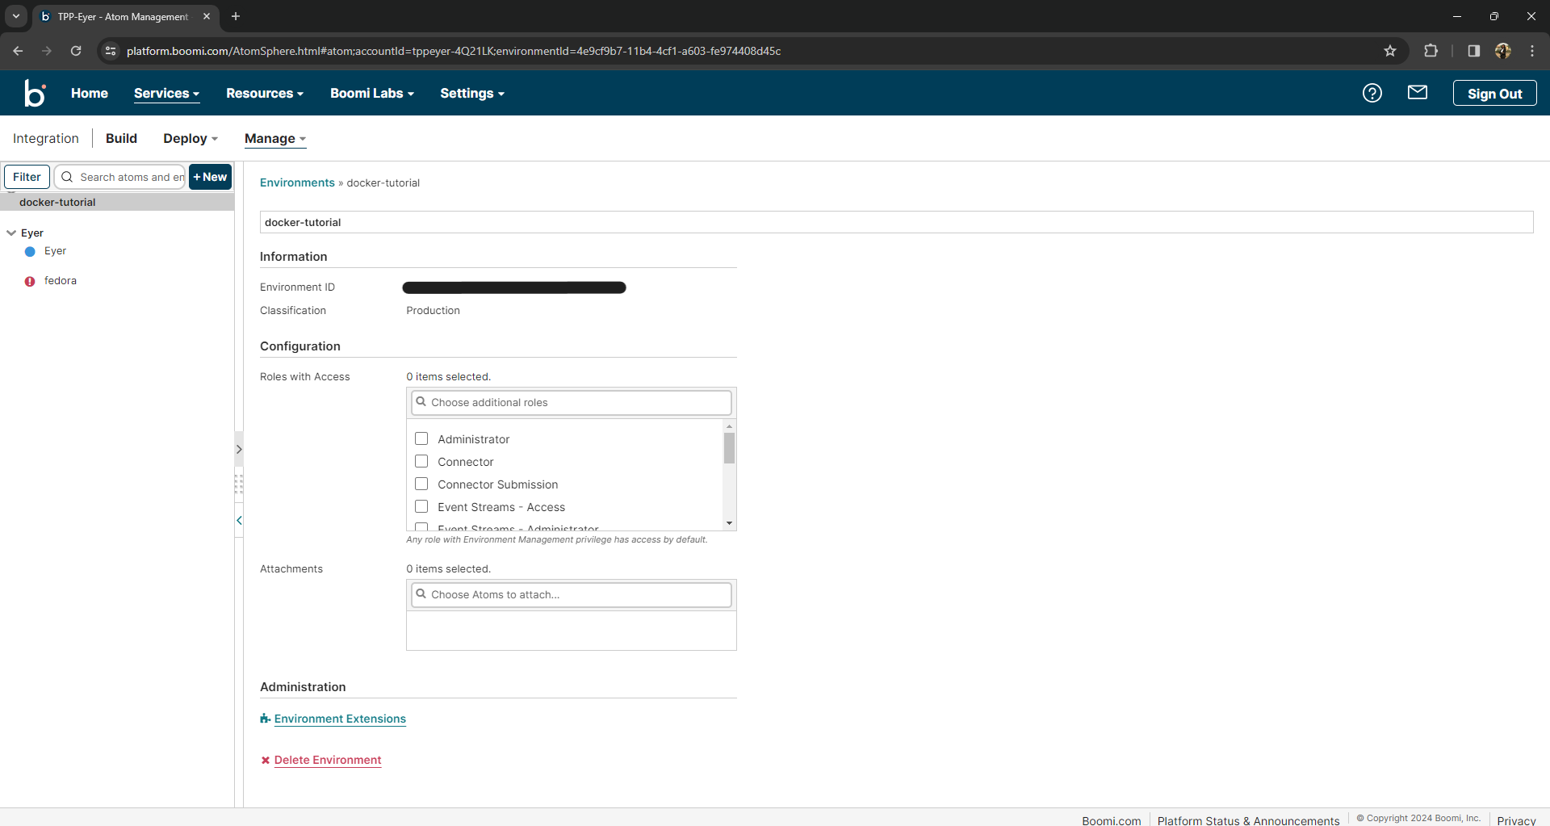View site information icon in address bar
The height and width of the screenshot is (826, 1550).
[111, 51]
